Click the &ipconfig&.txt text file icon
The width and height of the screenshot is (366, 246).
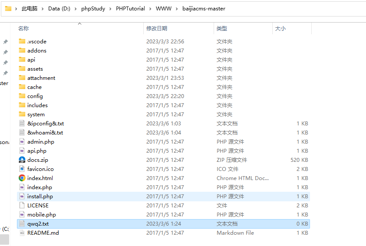(22, 123)
